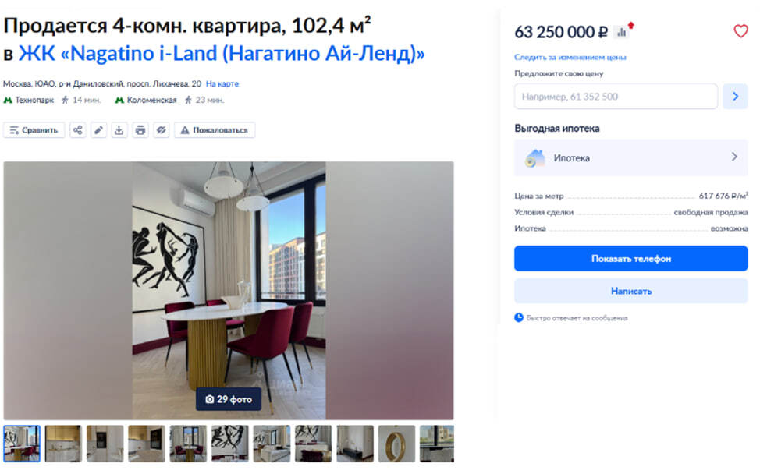Viewport: 760px width, 474px height.
Task: Expand the Ипотека mortgage option
Action: point(630,157)
